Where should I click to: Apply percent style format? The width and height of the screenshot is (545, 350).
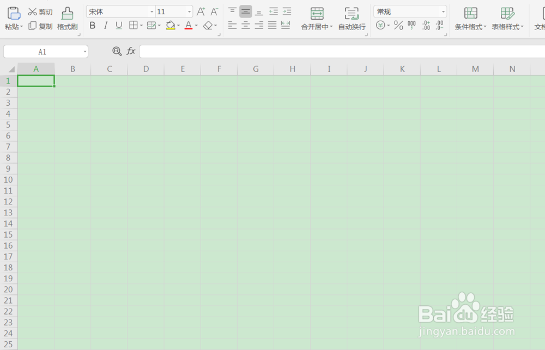point(398,26)
